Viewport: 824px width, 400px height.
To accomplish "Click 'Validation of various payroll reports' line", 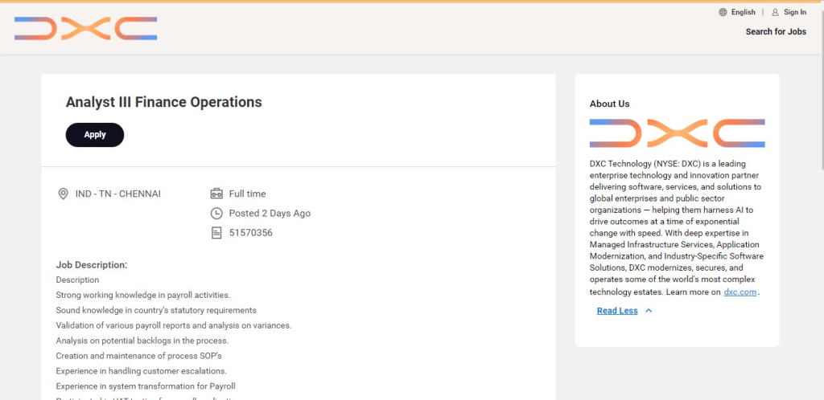I will (x=174, y=325).
